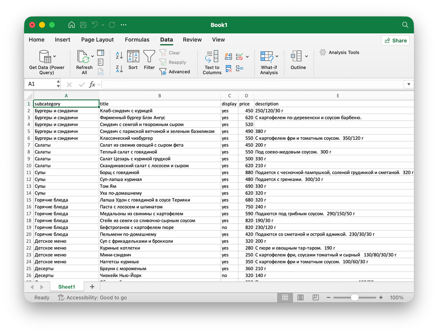Open the Undo history dropdown arrow
The image size is (438, 334).
[x=103, y=25]
